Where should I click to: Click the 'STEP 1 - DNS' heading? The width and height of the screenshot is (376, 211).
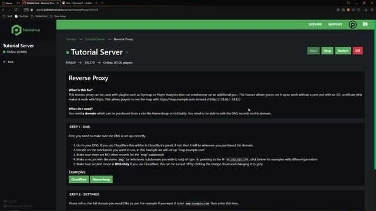80,127
